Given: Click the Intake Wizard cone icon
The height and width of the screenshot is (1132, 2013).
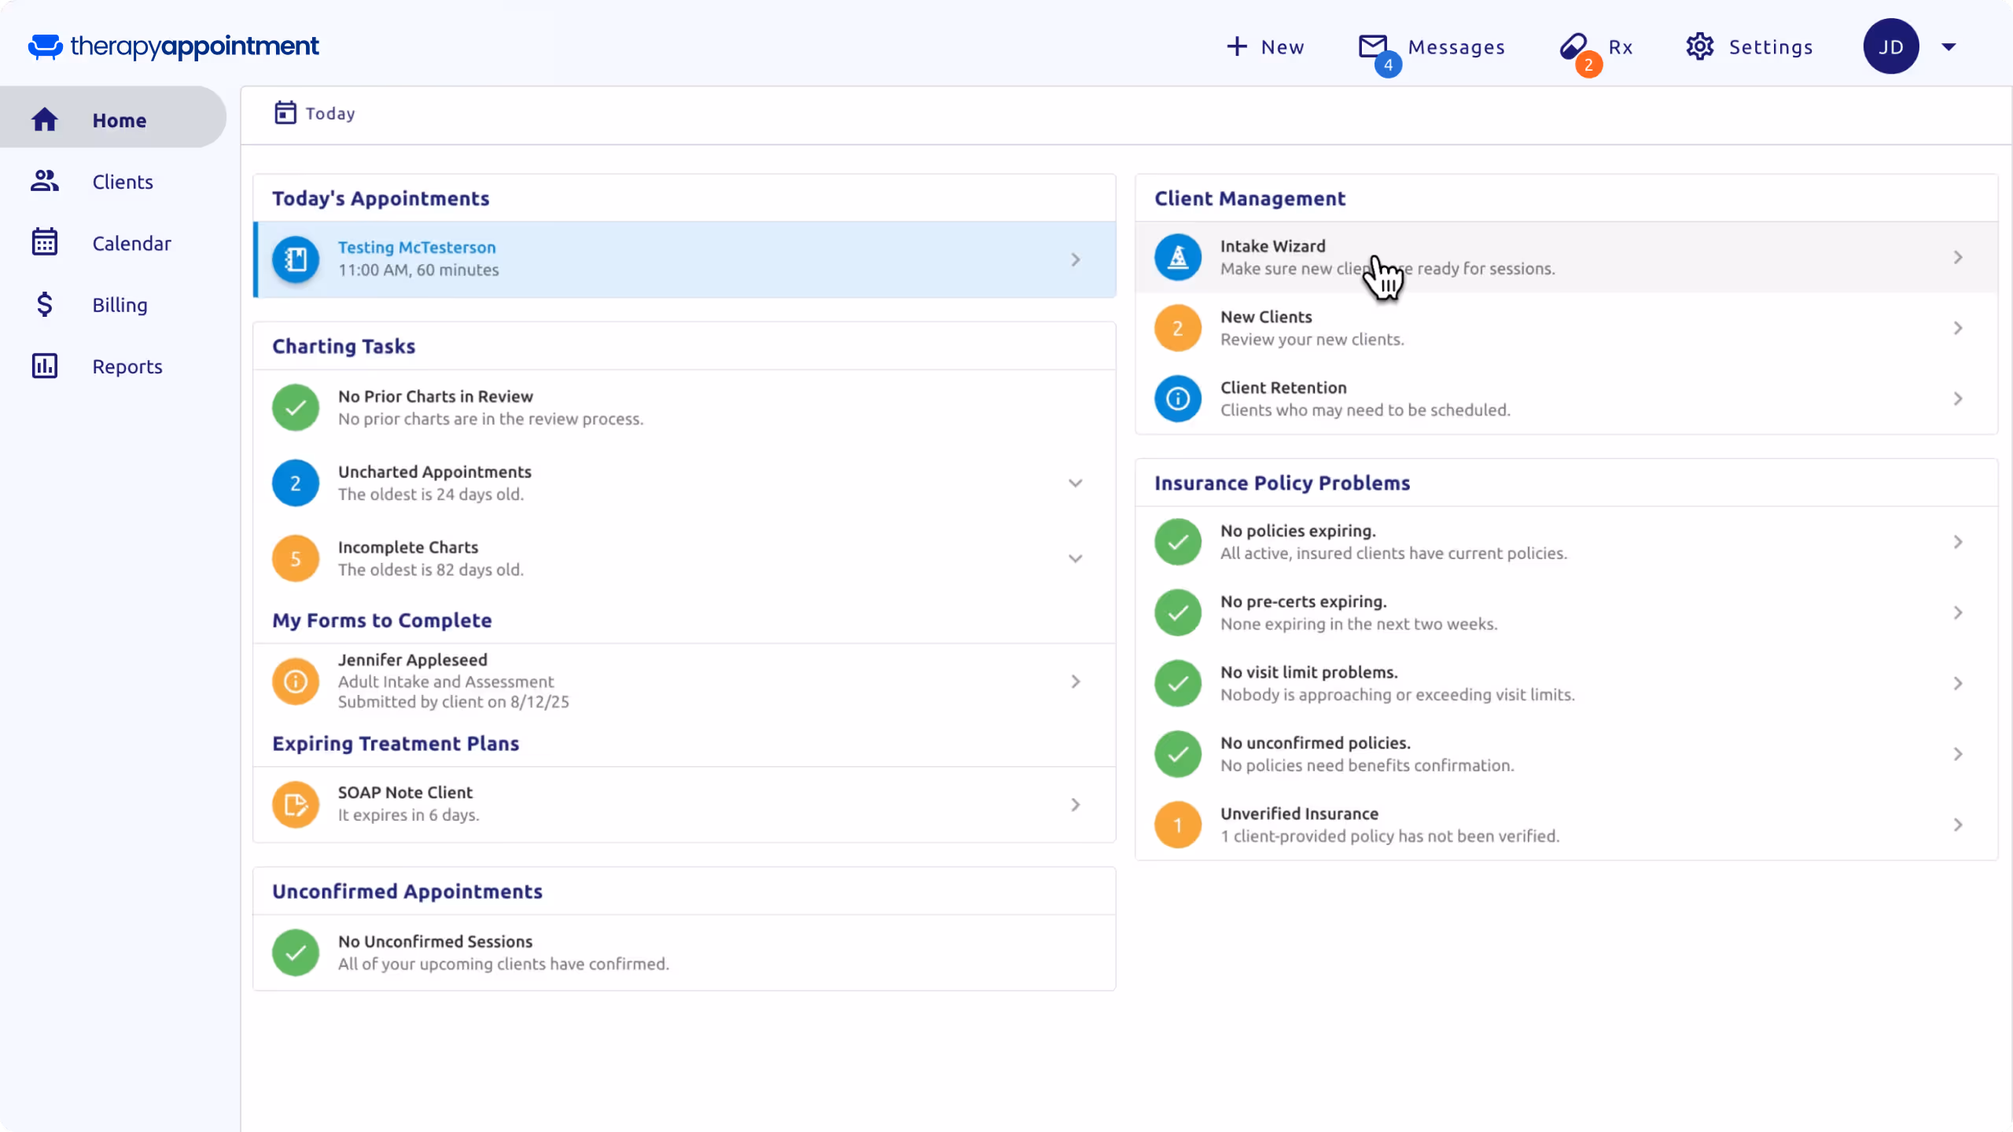Looking at the screenshot, I should coord(1178,257).
